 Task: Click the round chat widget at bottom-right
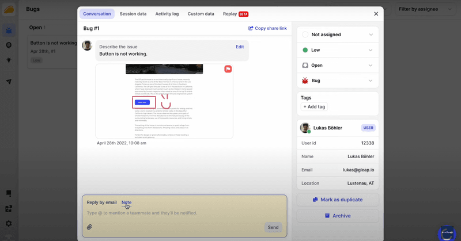(x=447, y=233)
